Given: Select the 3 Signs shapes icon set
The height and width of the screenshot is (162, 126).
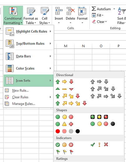Looking at the screenshot, I should click(65, 124).
